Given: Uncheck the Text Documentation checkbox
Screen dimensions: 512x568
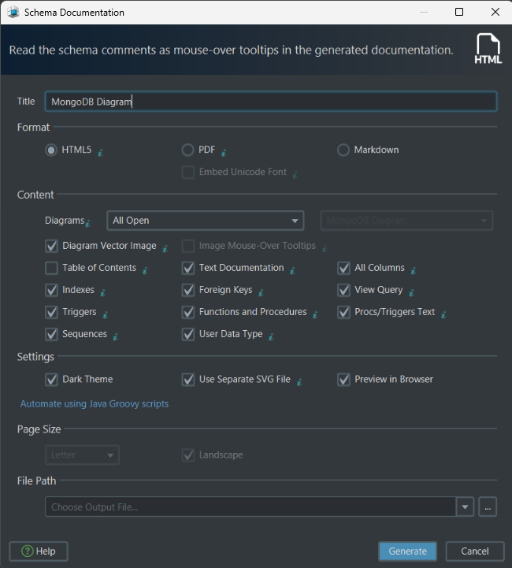Looking at the screenshot, I should point(188,268).
